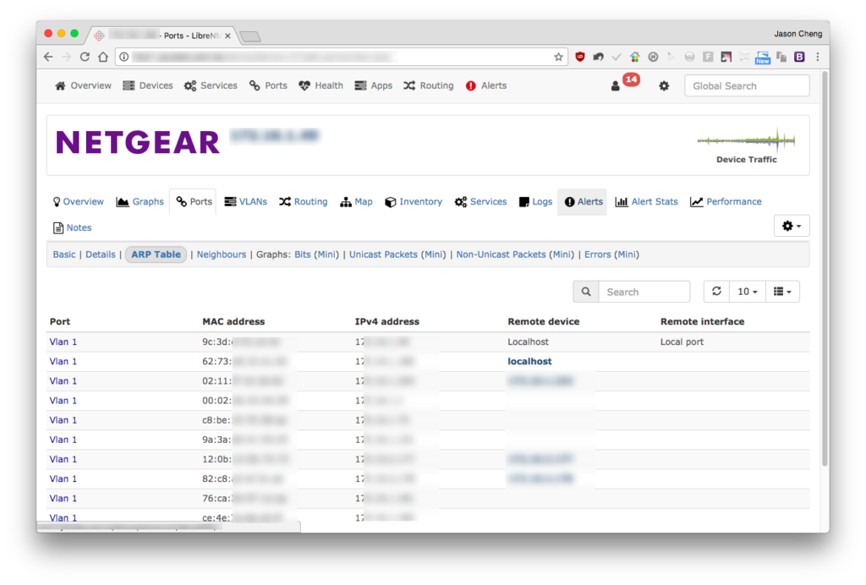
Task: Open the Performance tab
Action: (x=726, y=201)
